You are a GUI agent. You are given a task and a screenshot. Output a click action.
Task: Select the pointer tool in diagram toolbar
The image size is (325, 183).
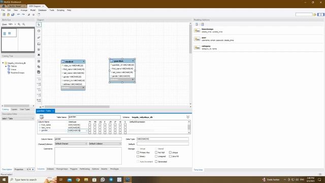click(x=39, y=24)
